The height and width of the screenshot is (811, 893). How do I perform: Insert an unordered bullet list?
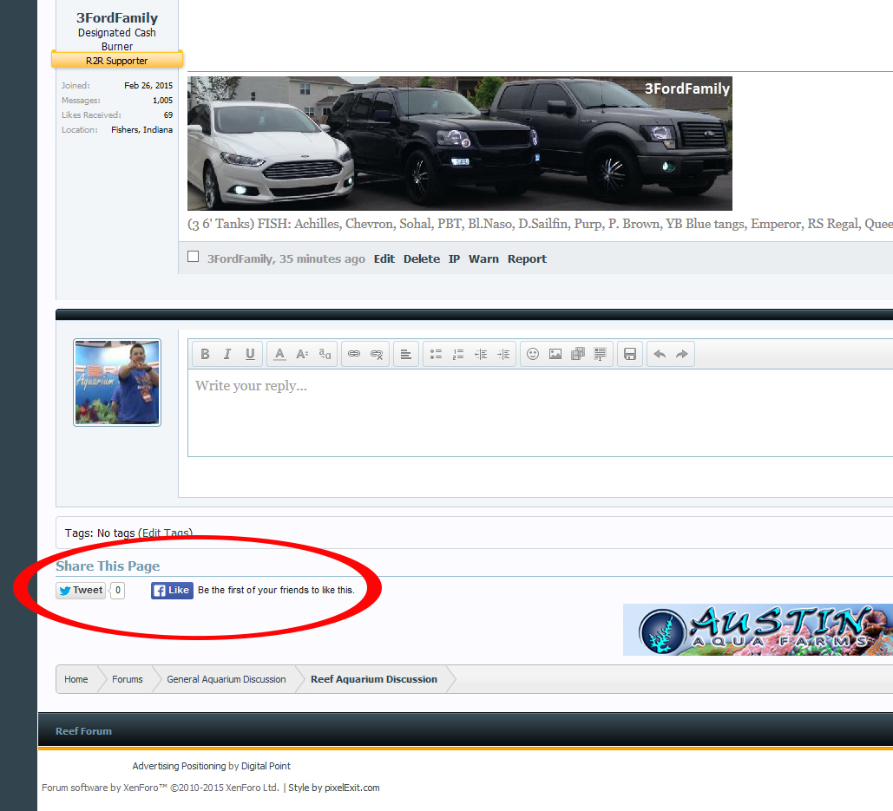pos(436,354)
